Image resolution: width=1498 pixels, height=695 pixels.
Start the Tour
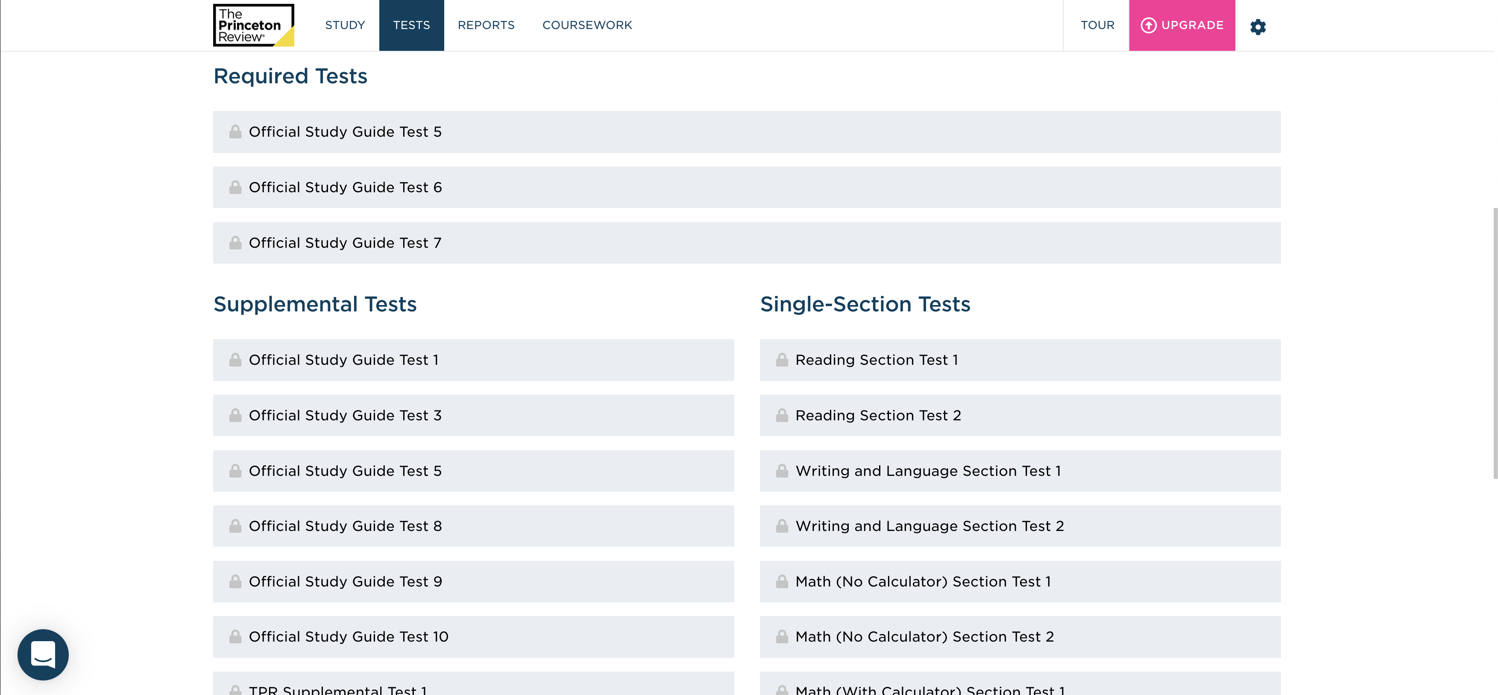1097,26
